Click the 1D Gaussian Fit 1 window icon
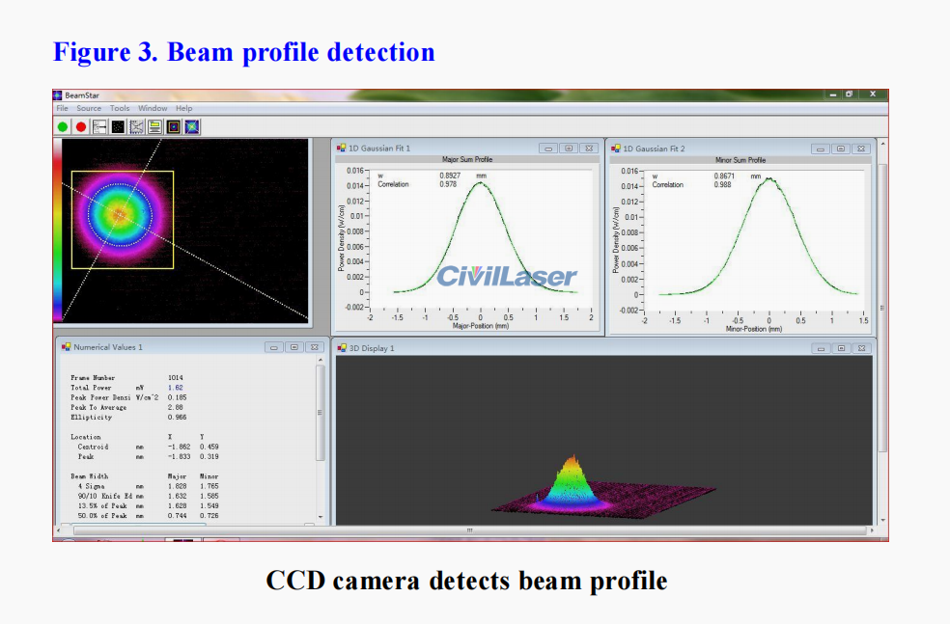Screen dimensions: 950x624 [x=342, y=148]
